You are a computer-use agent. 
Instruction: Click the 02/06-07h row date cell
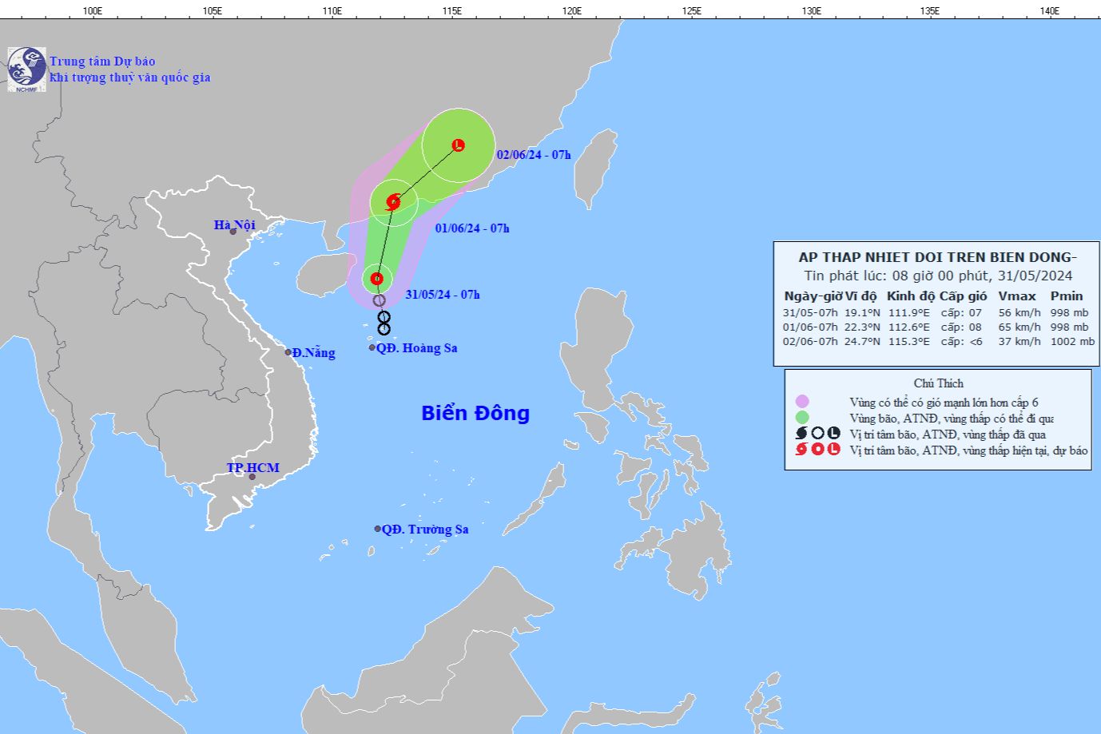point(811,342)
